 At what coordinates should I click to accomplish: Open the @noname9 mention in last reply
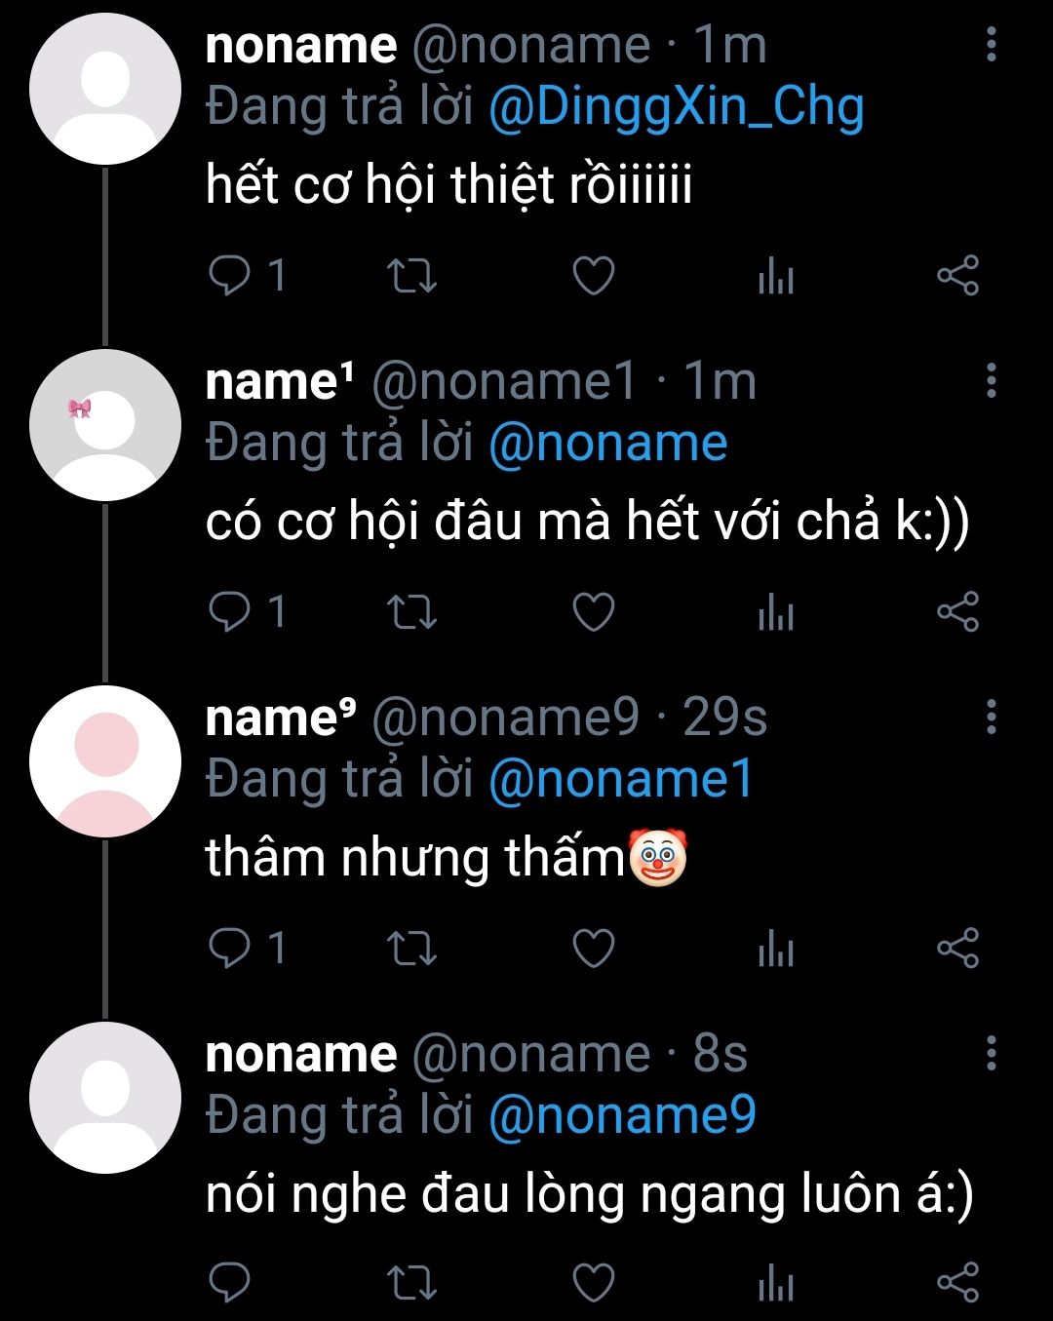point(622,1115)
